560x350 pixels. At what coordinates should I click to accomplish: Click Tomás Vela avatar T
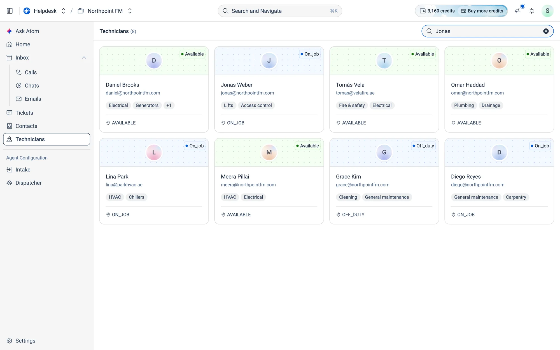(384, 60)
